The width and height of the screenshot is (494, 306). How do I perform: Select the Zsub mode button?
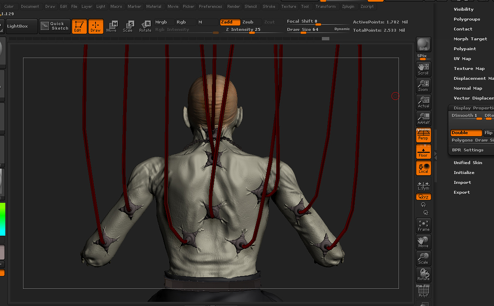(248, 22)
